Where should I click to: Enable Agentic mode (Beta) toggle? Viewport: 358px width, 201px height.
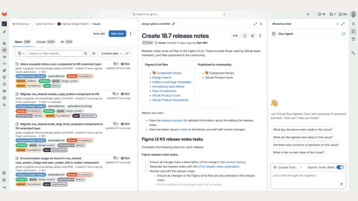tap(340, 167)
